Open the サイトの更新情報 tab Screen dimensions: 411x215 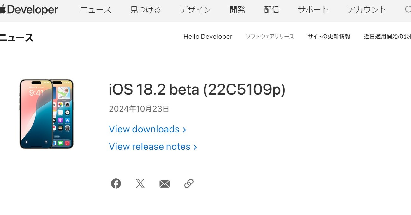329,37
